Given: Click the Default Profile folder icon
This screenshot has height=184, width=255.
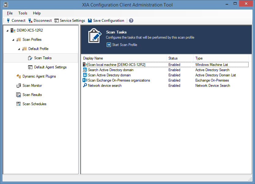Looking at the screenshot, I should click(x=24, y=49).
